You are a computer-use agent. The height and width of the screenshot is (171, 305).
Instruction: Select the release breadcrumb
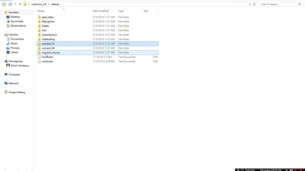coord(55,4)
